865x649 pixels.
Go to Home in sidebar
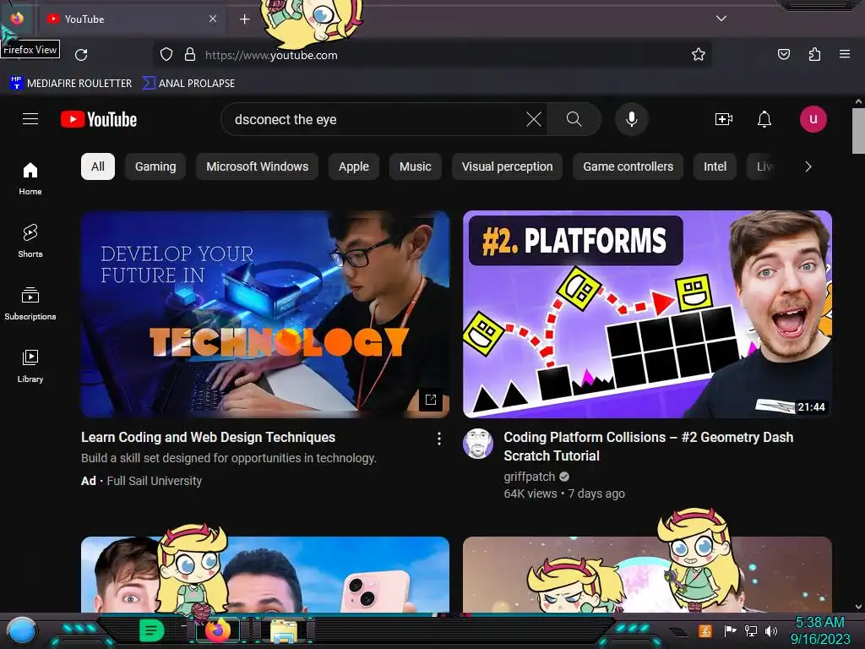(30, 178)
